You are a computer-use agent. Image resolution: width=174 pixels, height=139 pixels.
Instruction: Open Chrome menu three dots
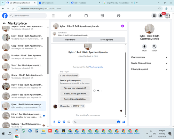coord(171,9)
